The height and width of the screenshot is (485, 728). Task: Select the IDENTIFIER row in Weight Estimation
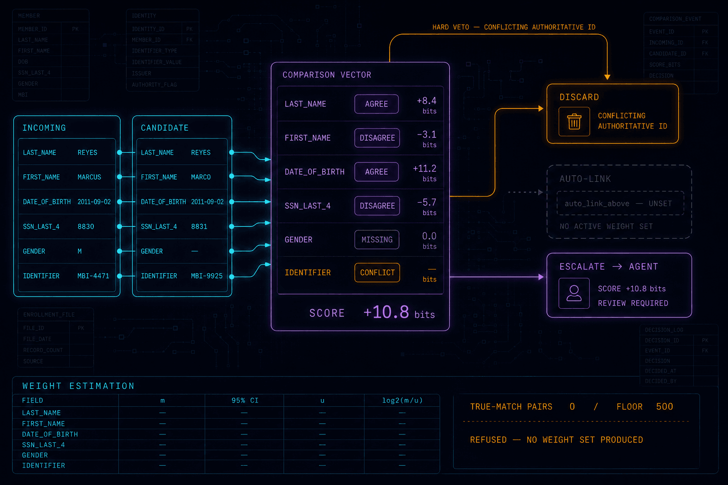click(x=226, y=466)
